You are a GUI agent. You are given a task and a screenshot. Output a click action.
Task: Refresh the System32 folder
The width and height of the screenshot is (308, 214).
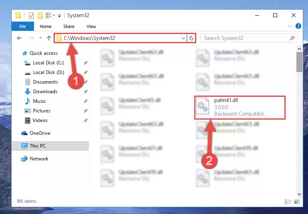[191, 38]
